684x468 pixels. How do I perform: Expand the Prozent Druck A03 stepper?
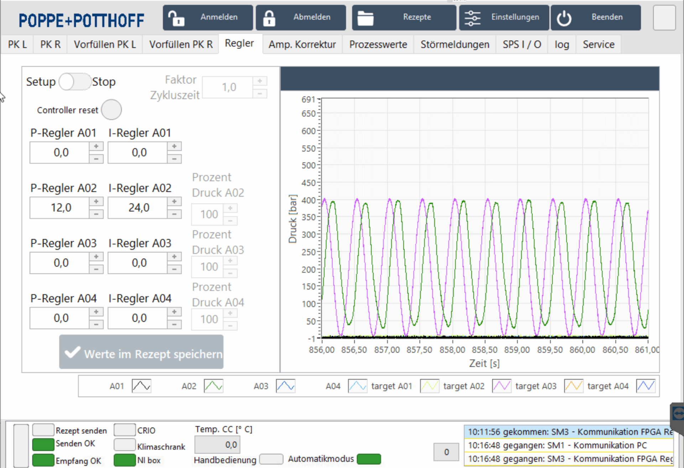pyautogui.click(x=230, y=260)
